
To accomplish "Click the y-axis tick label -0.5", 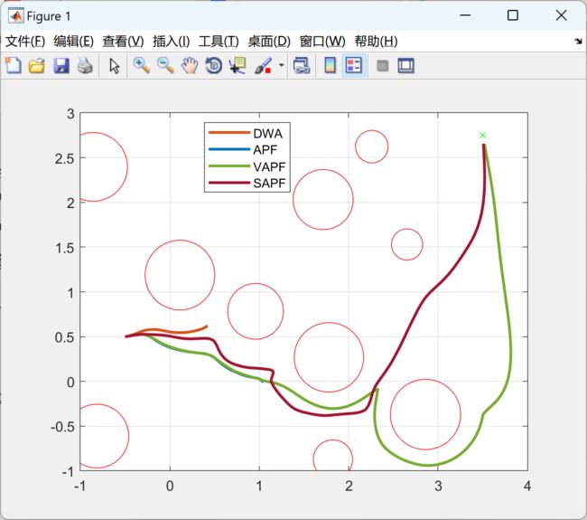I will [62, 427].
